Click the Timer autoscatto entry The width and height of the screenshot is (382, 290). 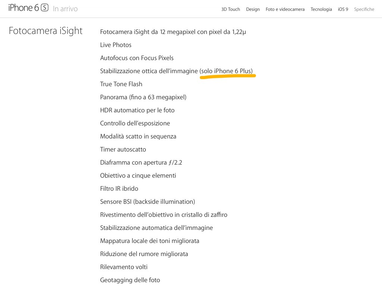click(123, 150)
